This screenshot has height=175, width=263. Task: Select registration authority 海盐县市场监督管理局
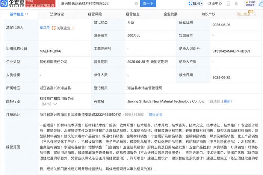point(145,88)
